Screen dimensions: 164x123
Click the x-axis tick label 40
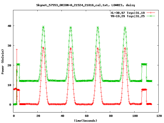point(63,116)
